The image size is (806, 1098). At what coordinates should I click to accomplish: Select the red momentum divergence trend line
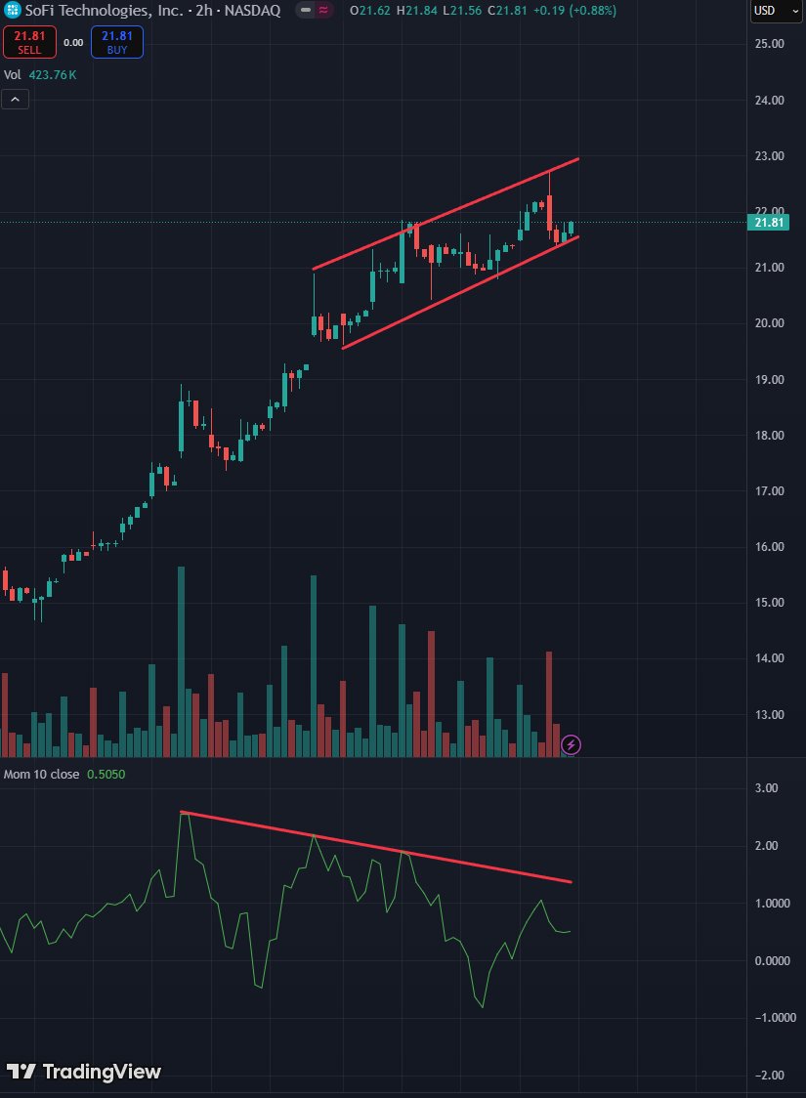click(376, 847)
